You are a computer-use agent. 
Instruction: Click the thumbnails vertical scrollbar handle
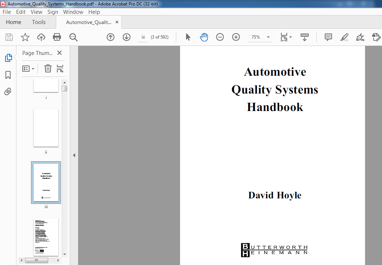tap(65, 88)
